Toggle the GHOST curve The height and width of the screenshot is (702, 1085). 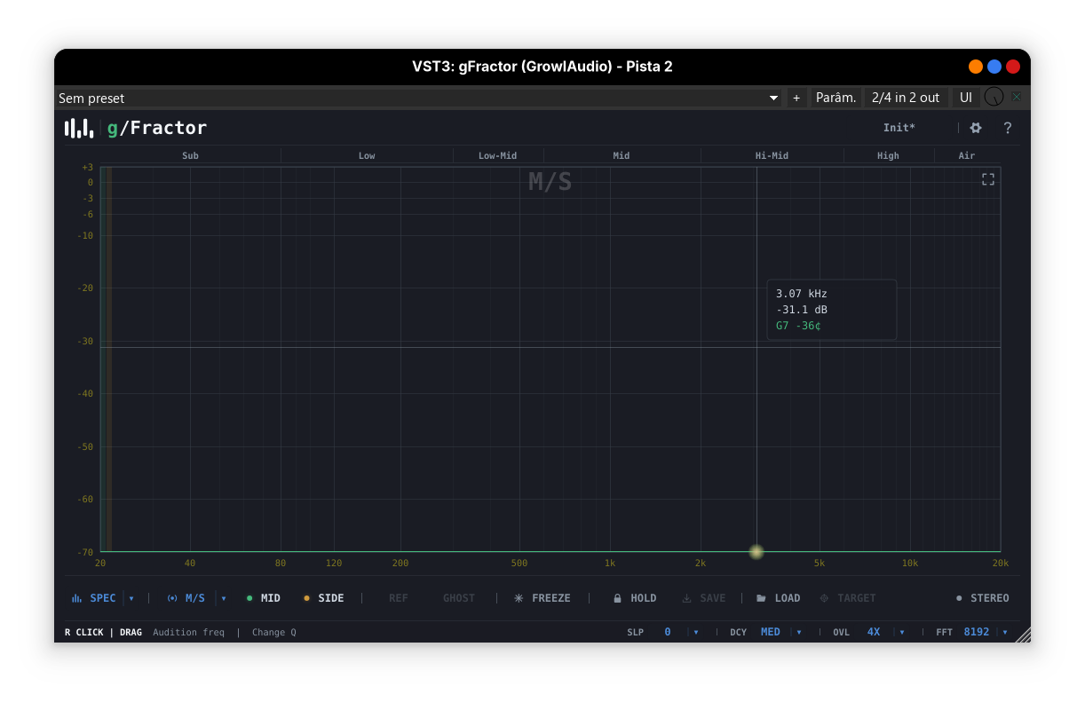459,598
